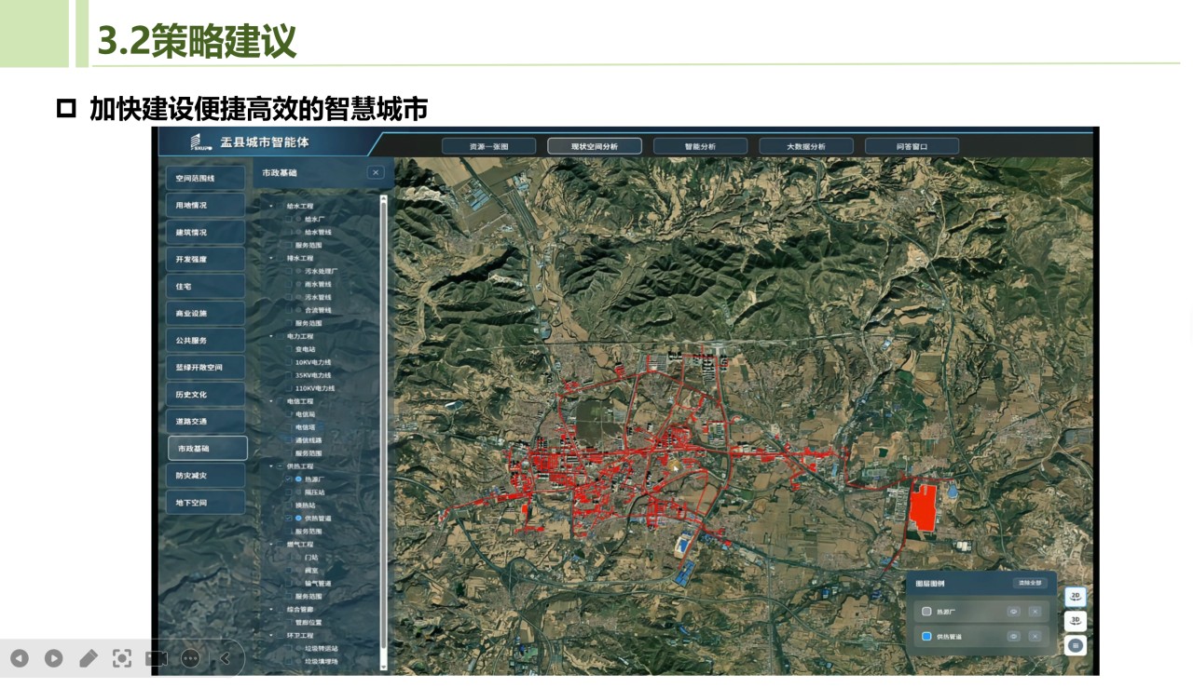Click the ellipsis more-options icon at bottom
The width and height of the screenshot is (1193, 688).
click(x=189, y=658)
